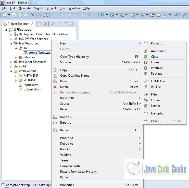Click the Open Task folder icon
Viewport: 189px width, 188px height.
(x=159, y=15)
